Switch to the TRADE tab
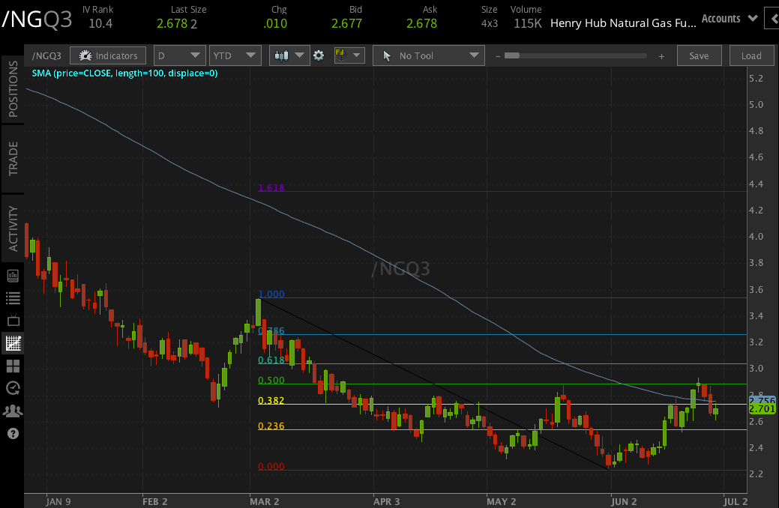 click(12, 159)
